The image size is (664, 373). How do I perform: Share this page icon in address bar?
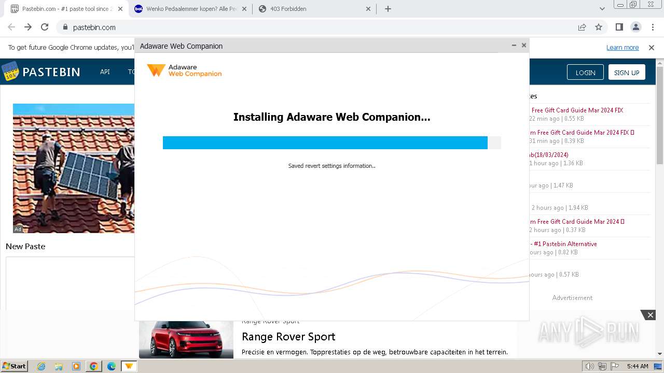582,27
